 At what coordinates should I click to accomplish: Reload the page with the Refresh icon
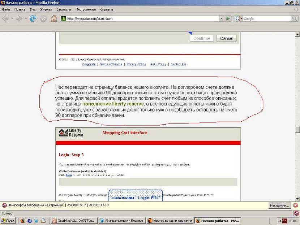click(33, 18)
